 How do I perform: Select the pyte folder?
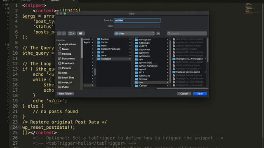tap(151, 59)
